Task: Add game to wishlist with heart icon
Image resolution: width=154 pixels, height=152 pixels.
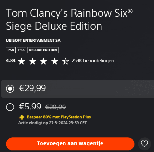Action: click(x=145, y=144)
